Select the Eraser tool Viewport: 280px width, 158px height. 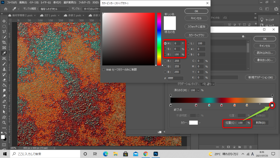pos(4,80)
